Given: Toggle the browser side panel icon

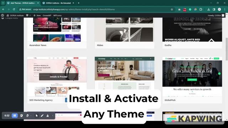Looking at the screenshot, I should click(x=214, y=10).
